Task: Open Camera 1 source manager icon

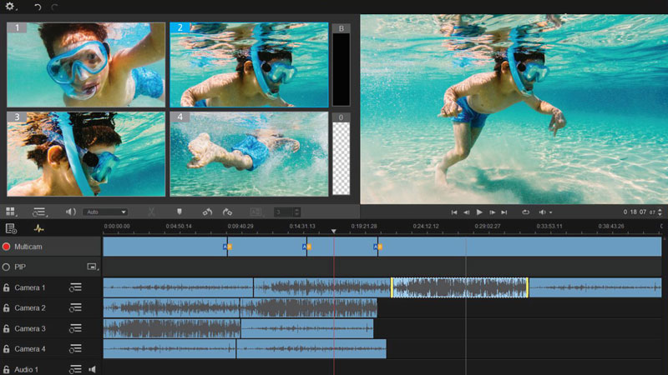Action: [x=75, y=287]
